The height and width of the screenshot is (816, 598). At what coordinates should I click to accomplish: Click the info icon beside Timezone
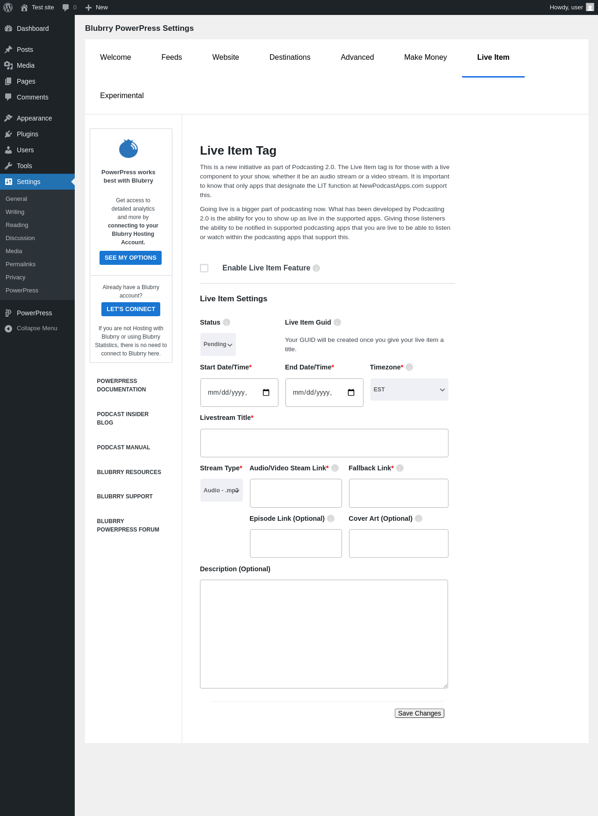[x=409, y=367]
